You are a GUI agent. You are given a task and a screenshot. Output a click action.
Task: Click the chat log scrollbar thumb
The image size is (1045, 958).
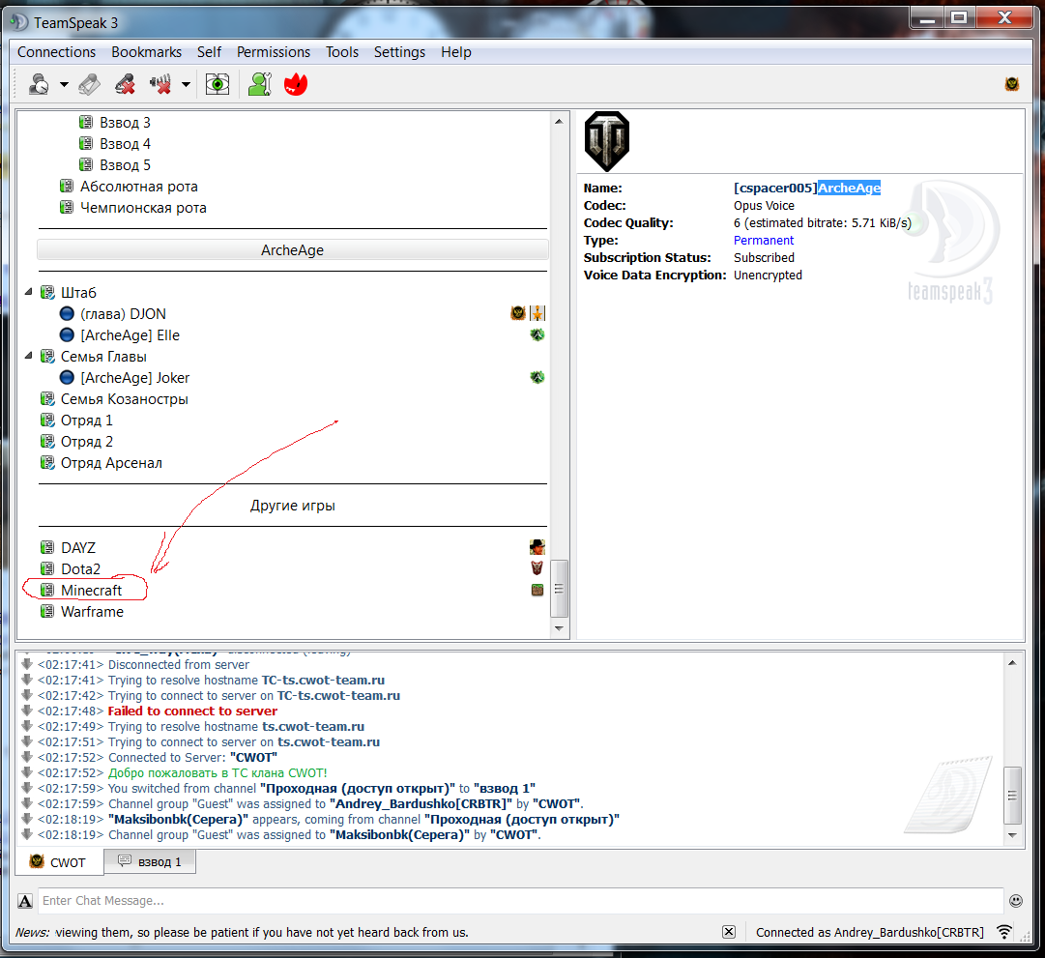[1012, 796]
